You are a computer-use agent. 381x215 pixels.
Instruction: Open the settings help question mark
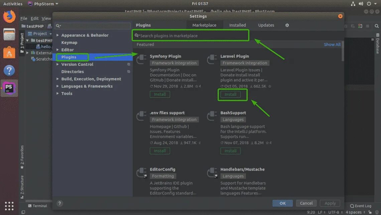click(x=59, y=203)
